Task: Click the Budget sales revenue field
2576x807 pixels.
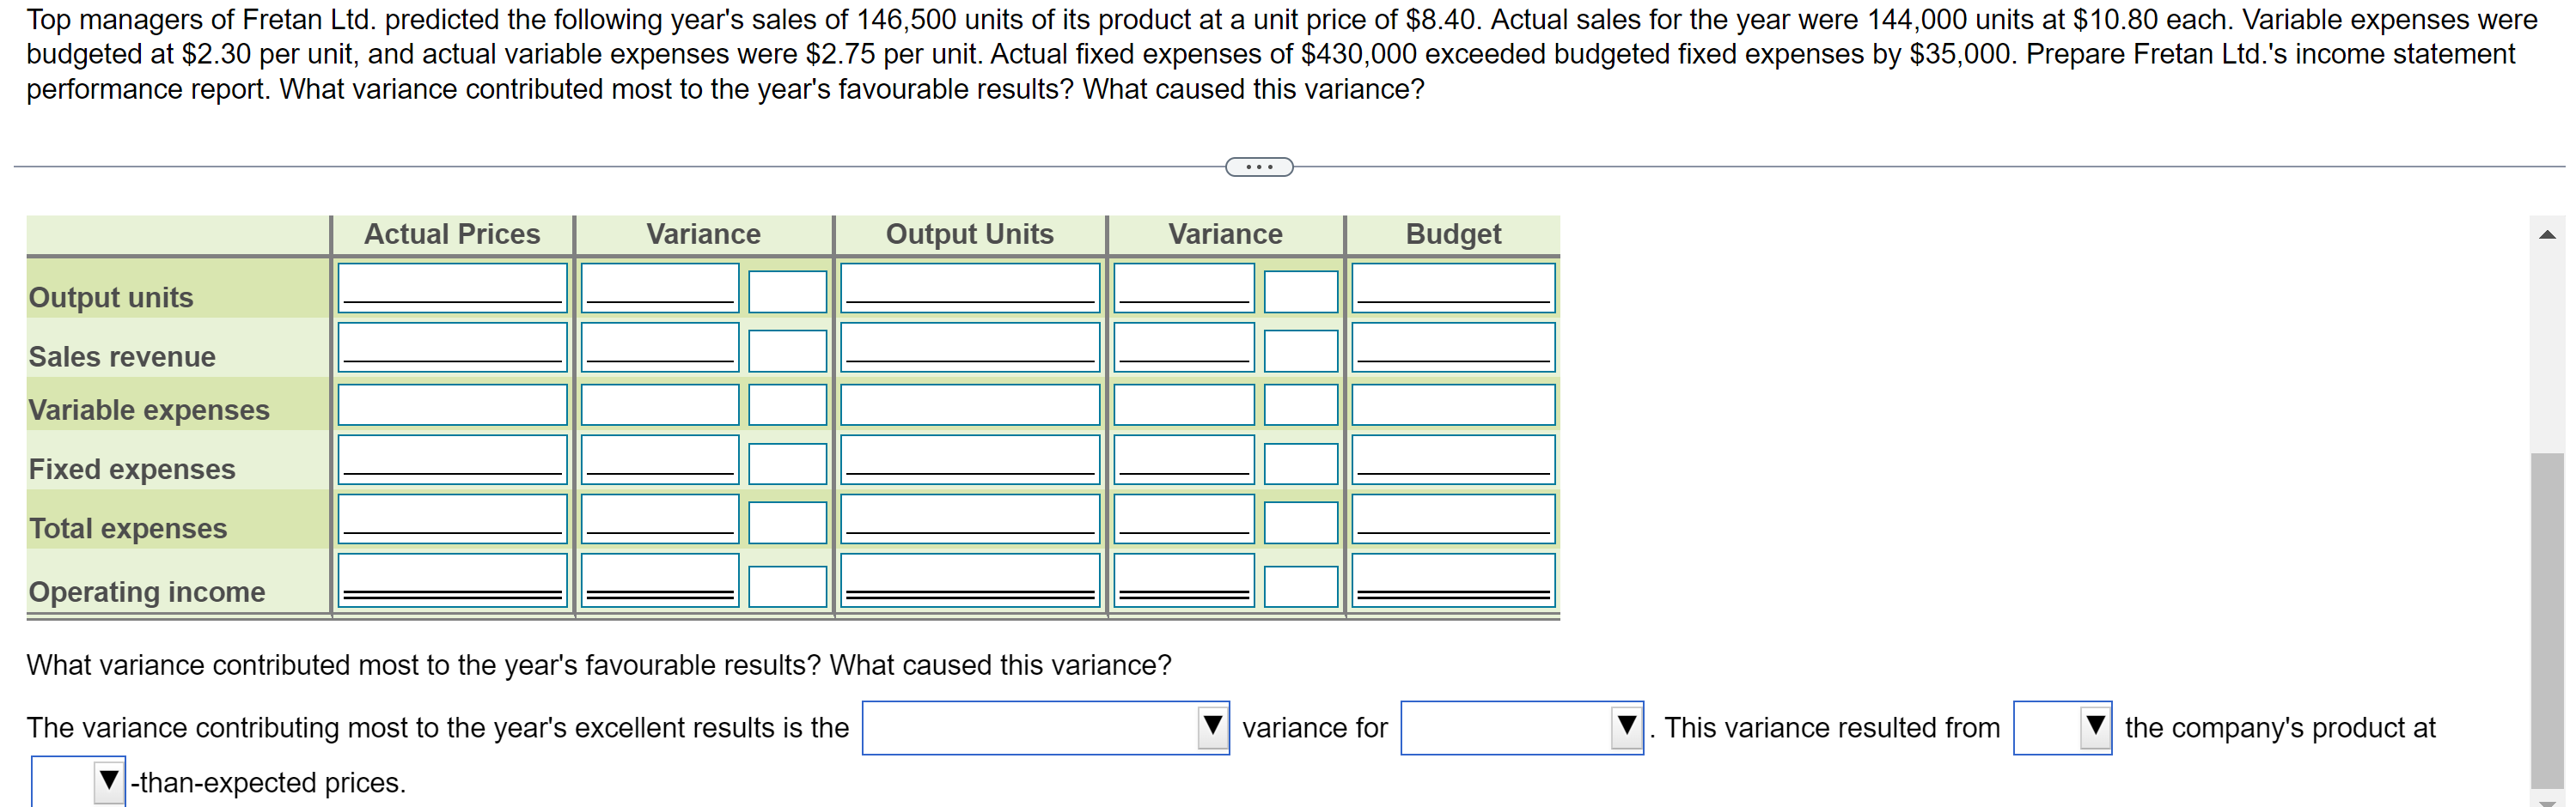Action: pos(1452,349)
